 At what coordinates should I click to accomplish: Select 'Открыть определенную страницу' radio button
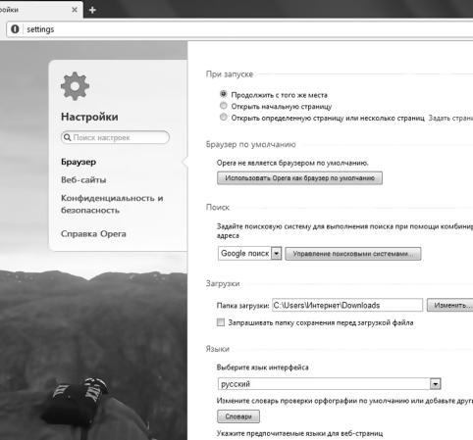pos(224,117)
